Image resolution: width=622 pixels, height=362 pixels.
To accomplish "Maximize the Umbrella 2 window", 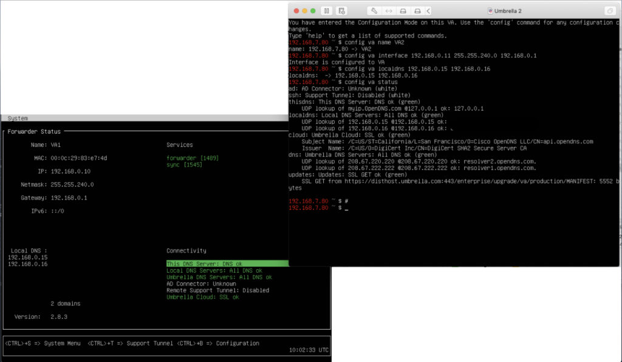I will coord(313,11).
